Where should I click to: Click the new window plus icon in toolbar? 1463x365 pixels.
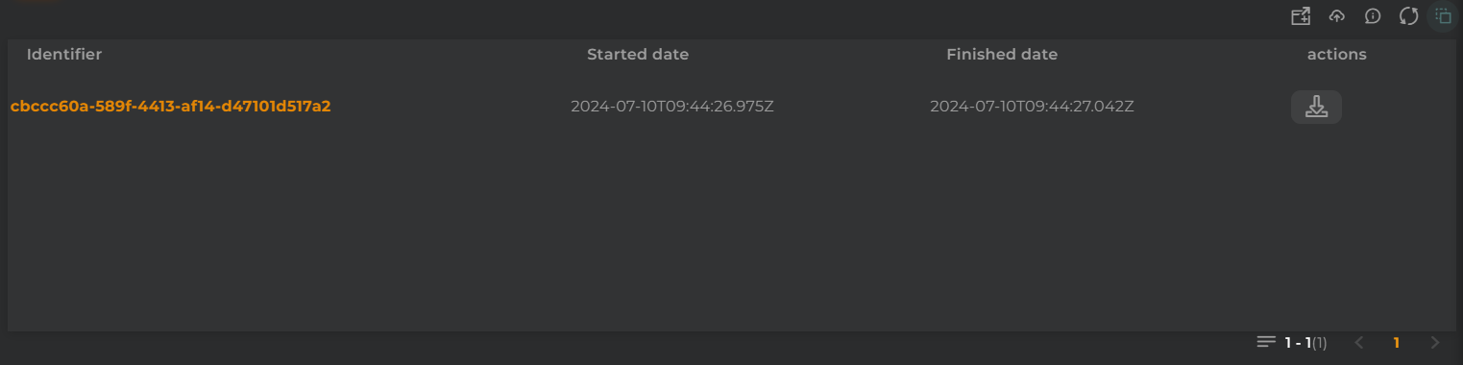coord(1301,16)
